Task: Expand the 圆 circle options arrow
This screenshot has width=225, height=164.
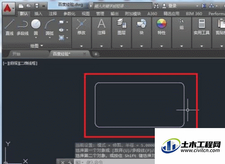Action: [36, 38]
